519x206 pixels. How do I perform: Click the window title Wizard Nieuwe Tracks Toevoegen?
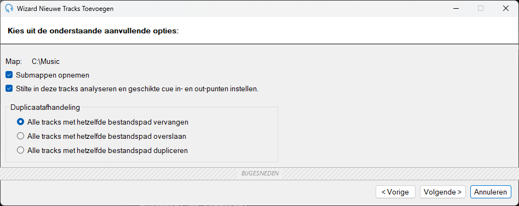[65, 9]
